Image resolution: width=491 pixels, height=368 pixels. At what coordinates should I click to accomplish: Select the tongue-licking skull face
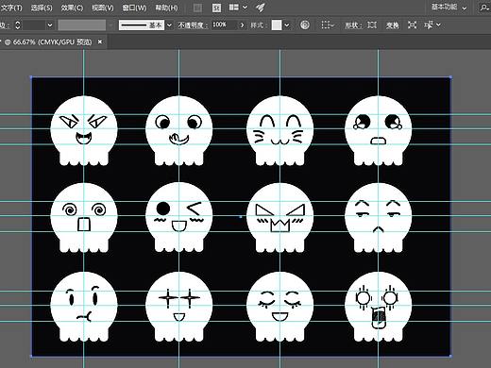(178, 130)
